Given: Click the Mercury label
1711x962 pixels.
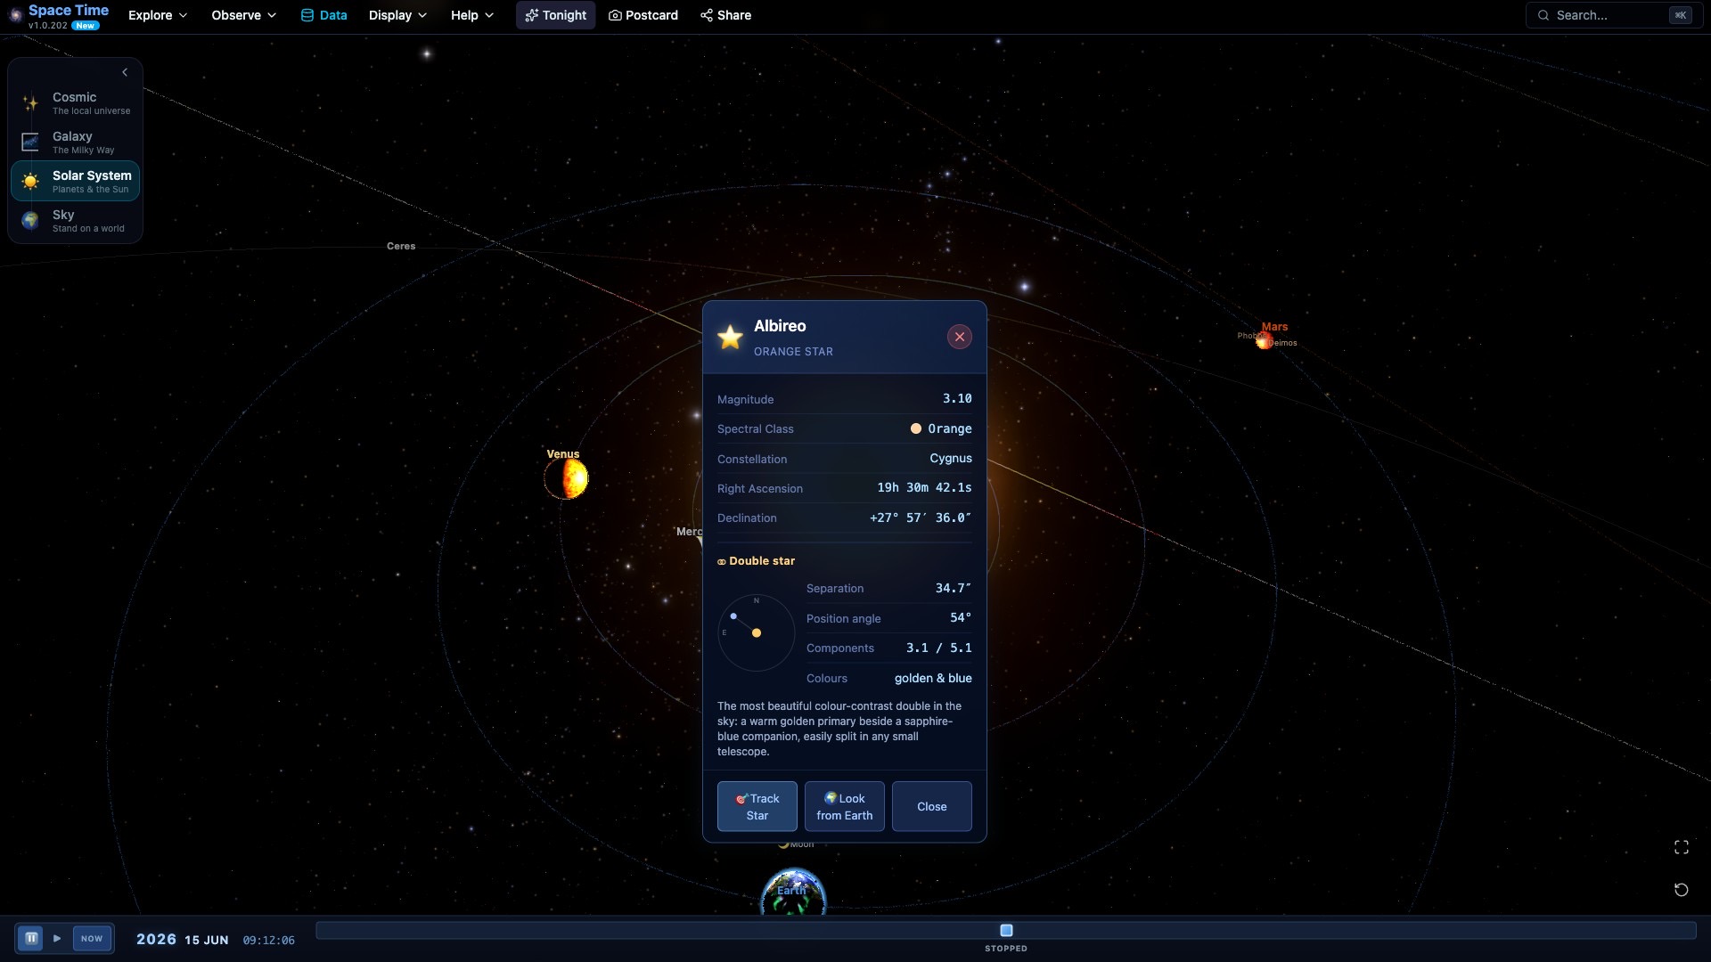Looking at the screenshot, I should point(689,532).
